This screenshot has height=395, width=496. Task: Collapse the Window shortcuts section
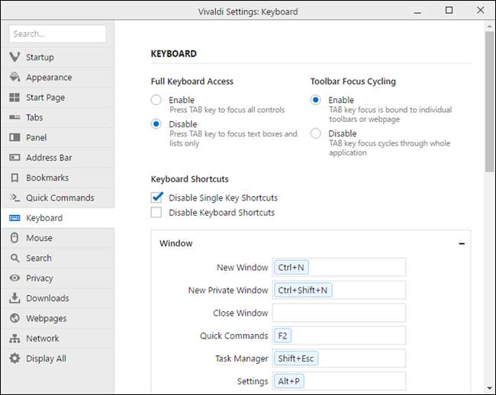[x=462, y=243]
